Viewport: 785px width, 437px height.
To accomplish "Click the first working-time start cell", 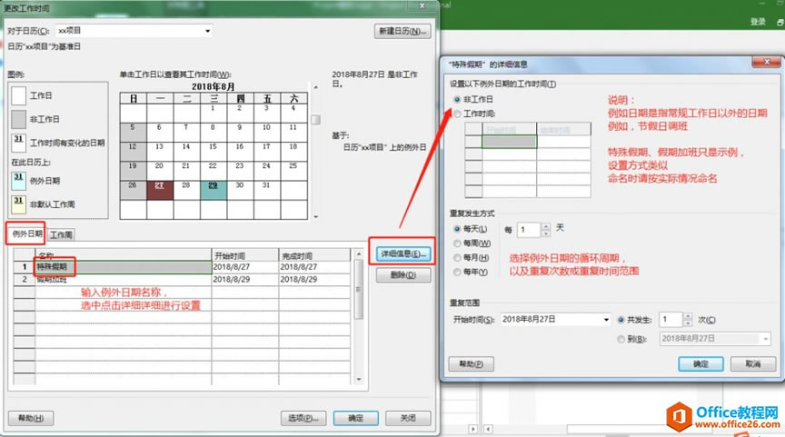I will point(509,142).
